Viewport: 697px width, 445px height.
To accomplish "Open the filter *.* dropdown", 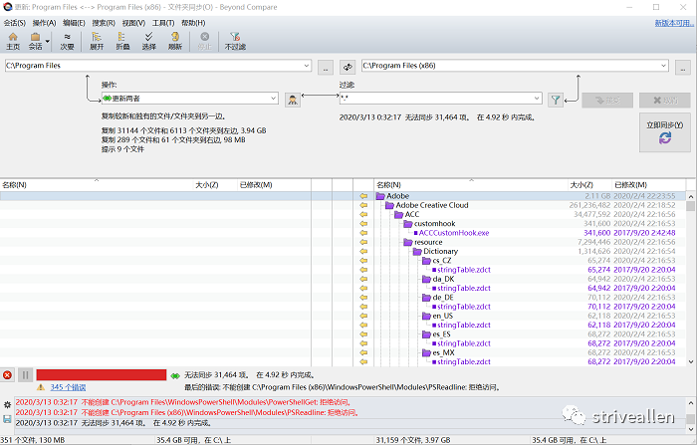I will pyautogui.click(x=537, y=98).
